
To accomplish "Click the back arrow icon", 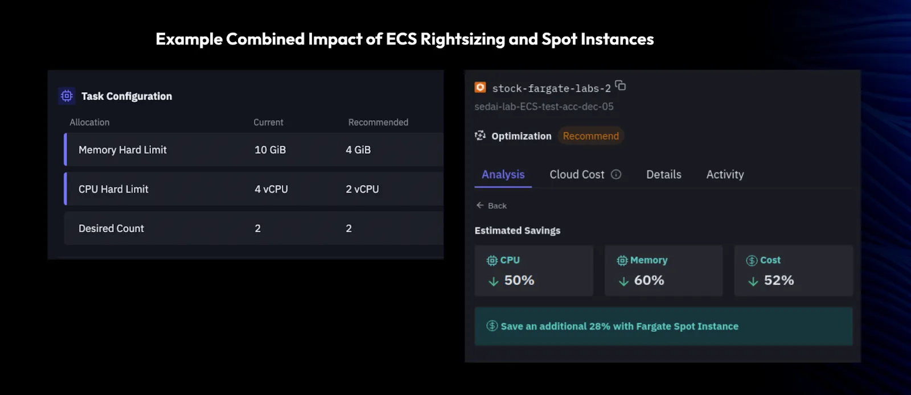I will click(480, 205).
